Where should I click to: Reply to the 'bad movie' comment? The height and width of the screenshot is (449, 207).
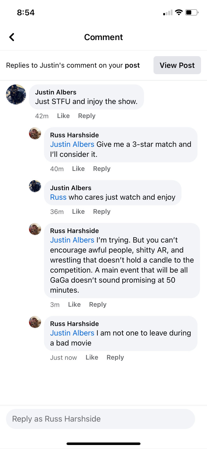point(115,357)
